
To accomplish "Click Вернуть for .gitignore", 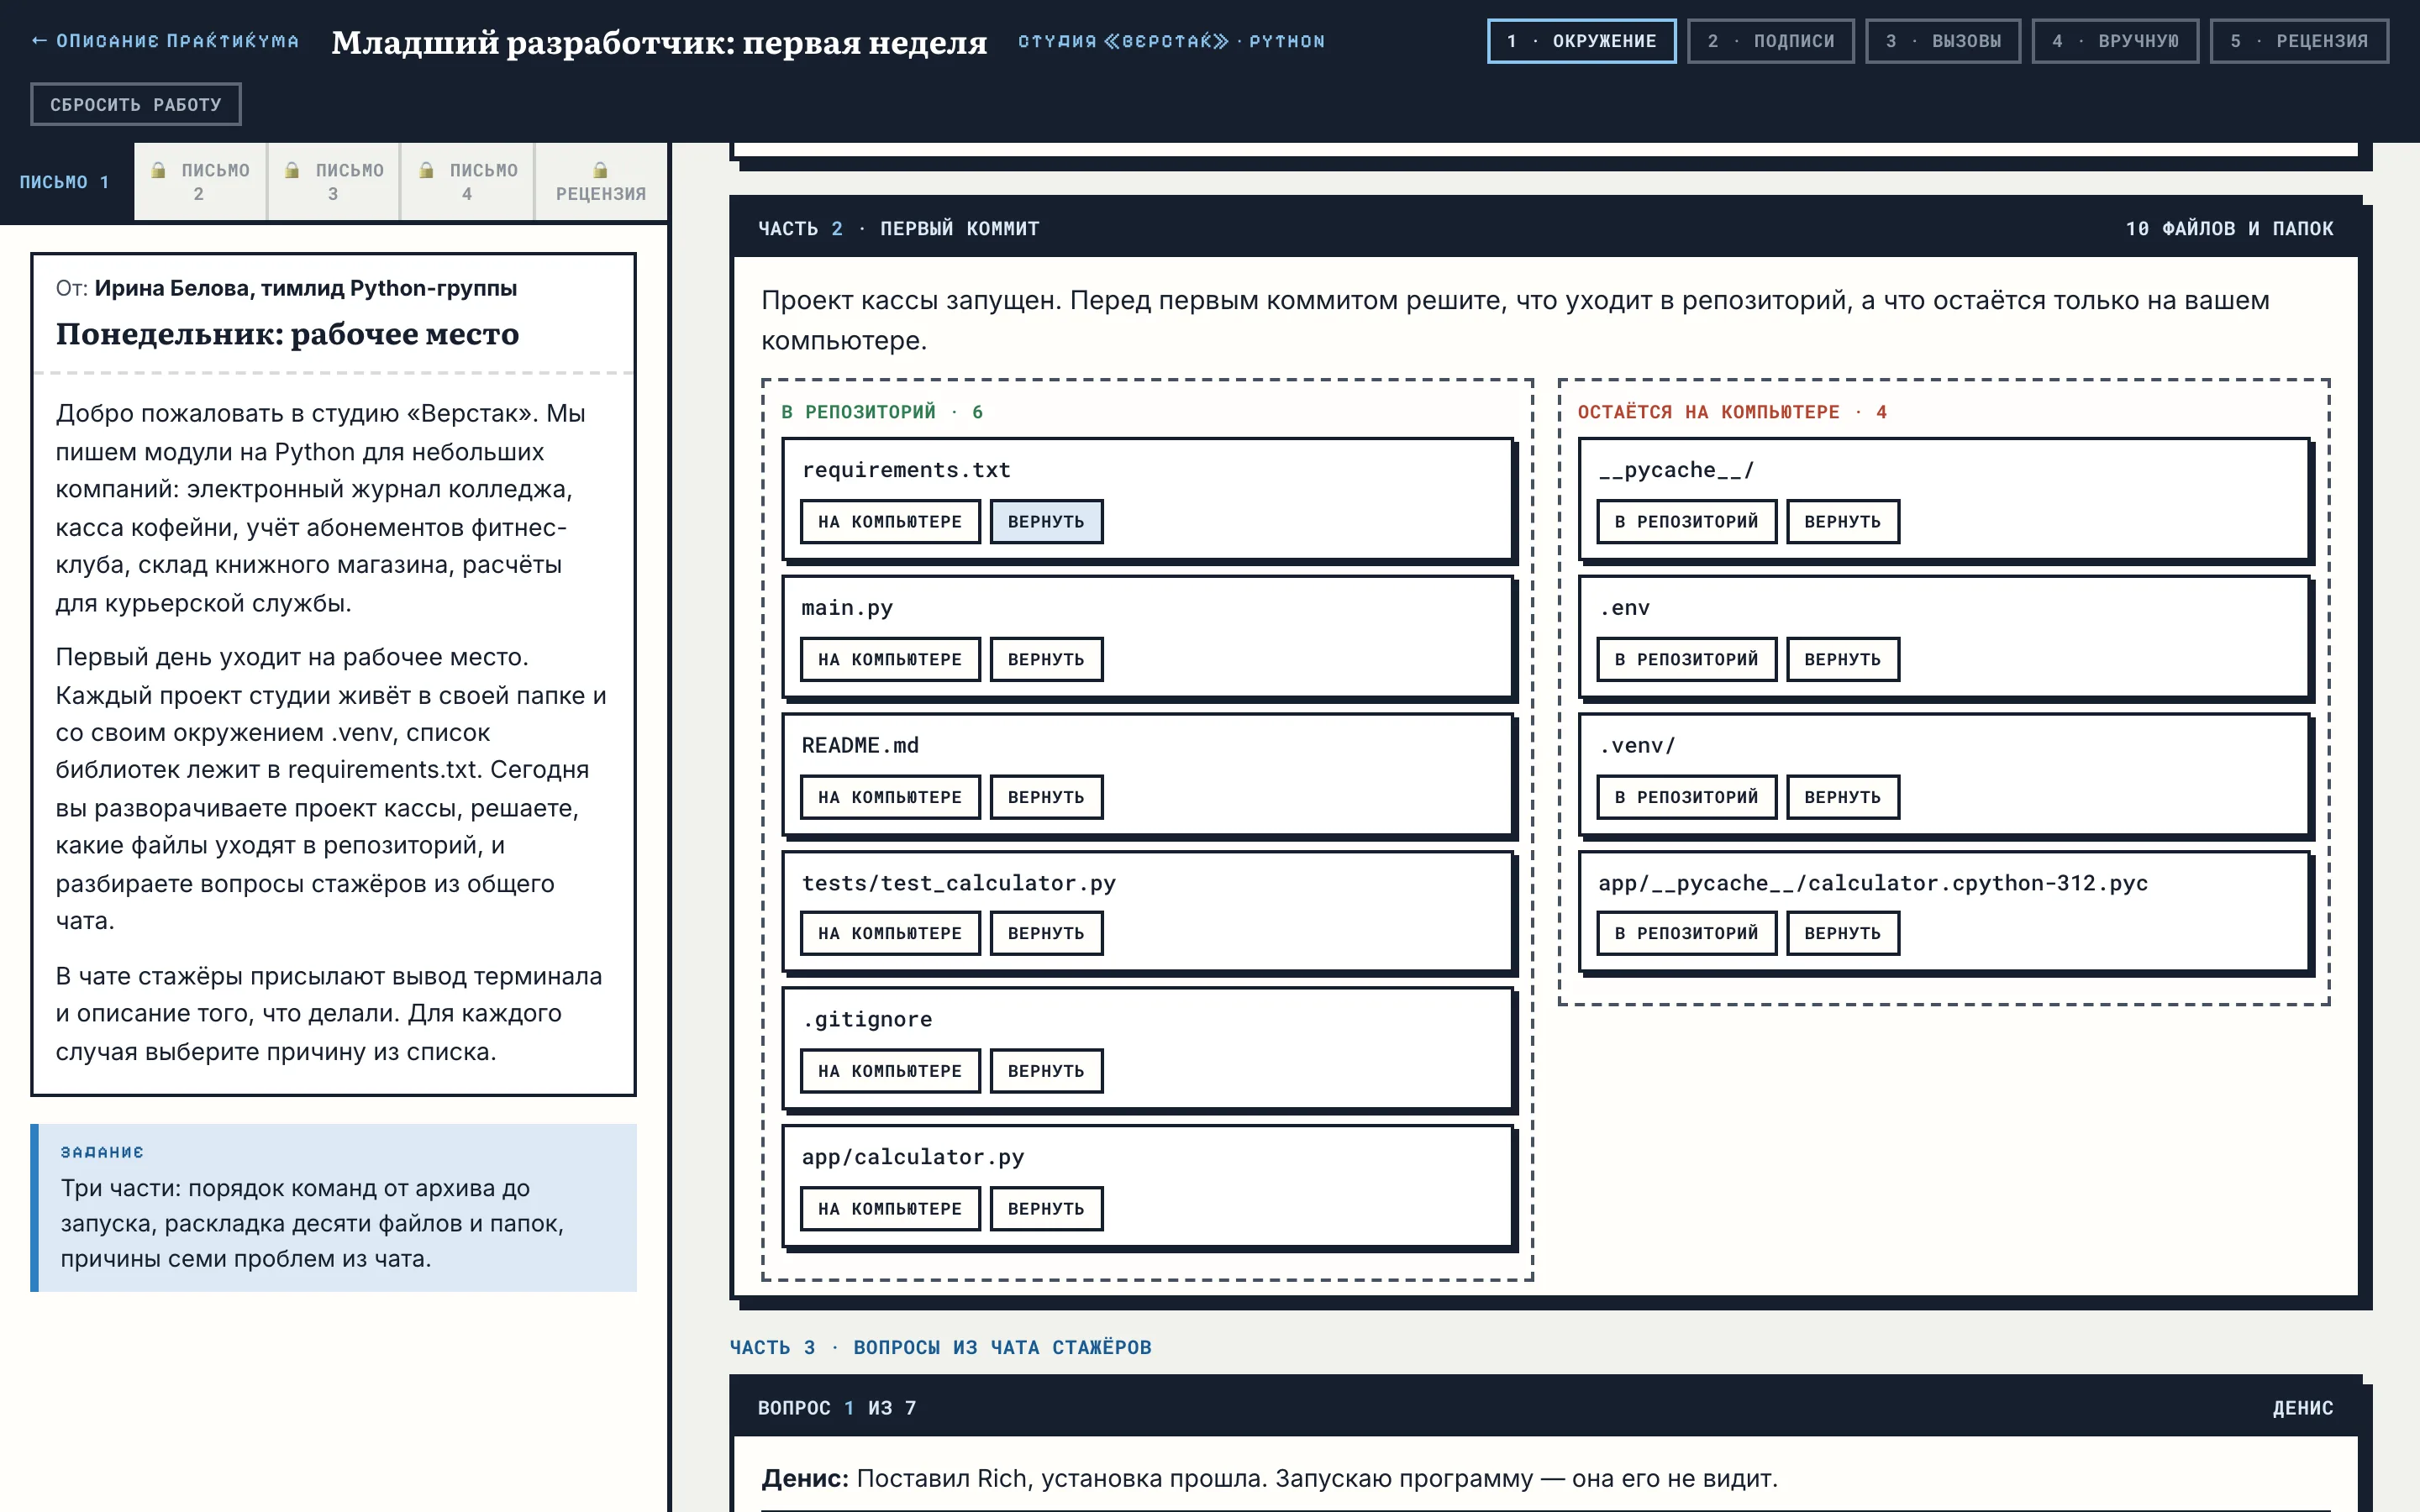I will pos(1046,1071).
